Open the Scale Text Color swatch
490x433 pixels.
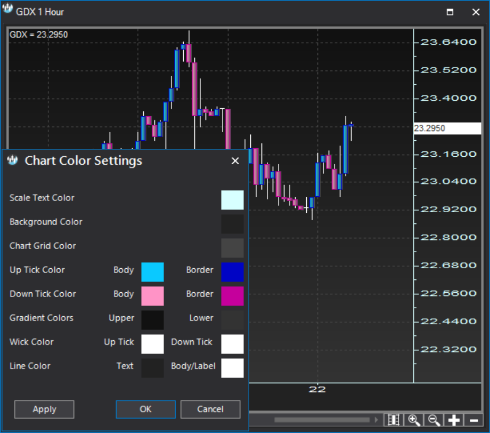pyautogui.click(x=233, y=200)
